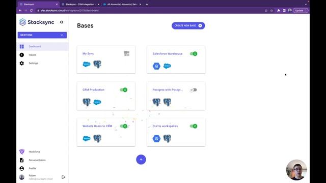Switch to Stacksync - CRM Integration tab

(80, 4)
